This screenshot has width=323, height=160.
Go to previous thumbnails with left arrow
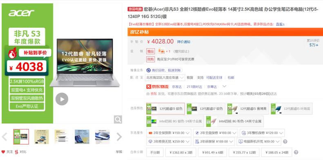4,137
